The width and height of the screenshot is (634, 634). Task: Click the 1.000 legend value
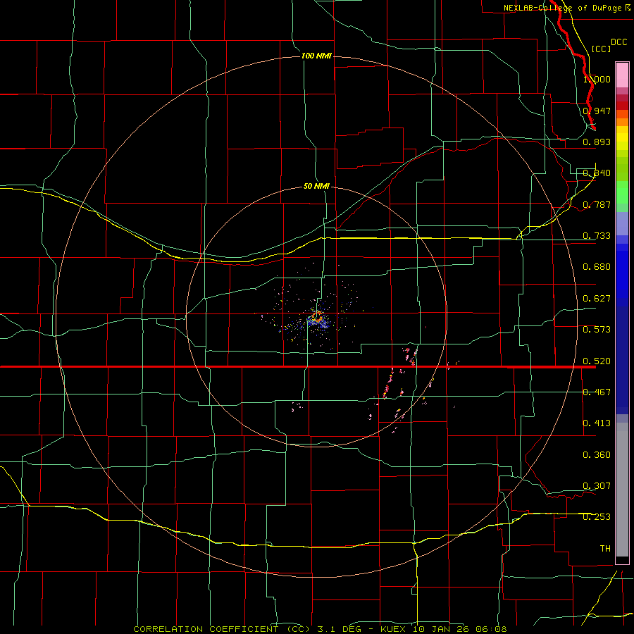pos(597,79)
